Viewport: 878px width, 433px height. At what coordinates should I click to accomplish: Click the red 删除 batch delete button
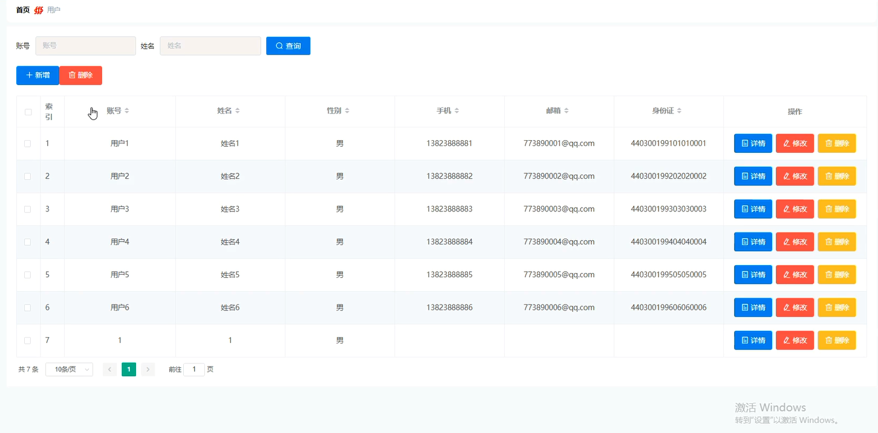point(80,75)
